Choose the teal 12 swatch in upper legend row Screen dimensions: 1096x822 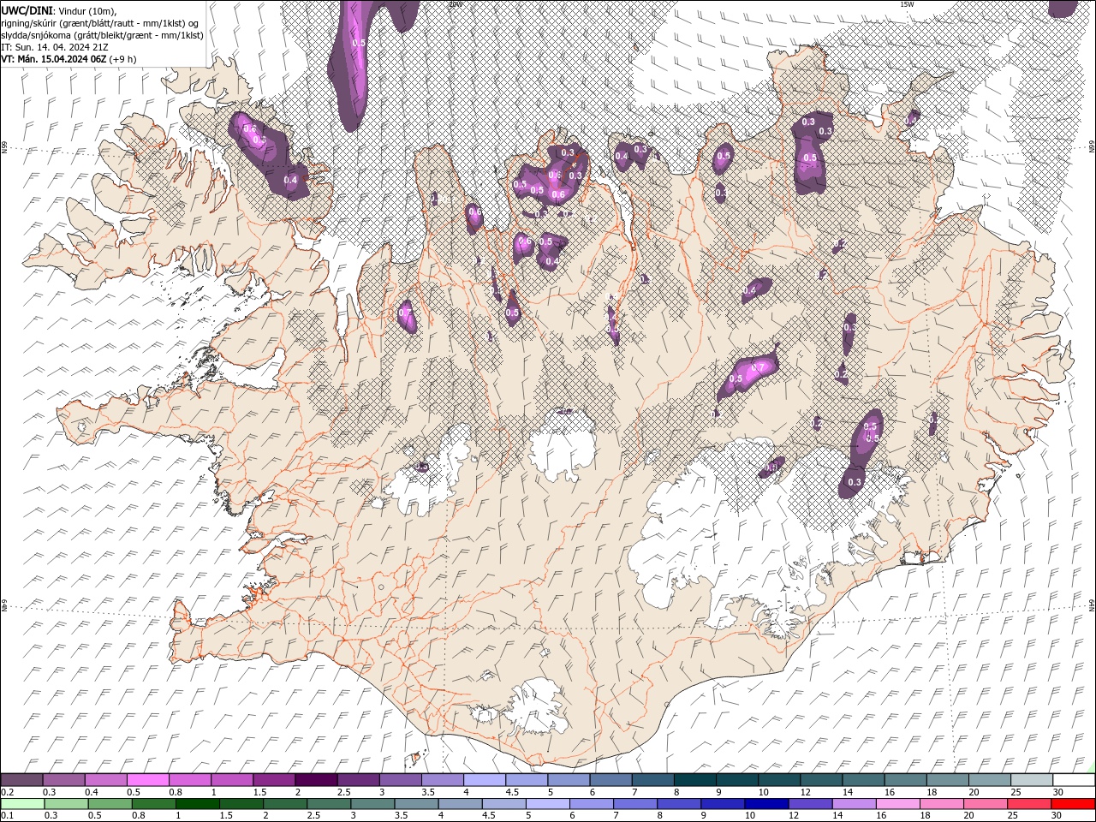(x=821, y=780)
